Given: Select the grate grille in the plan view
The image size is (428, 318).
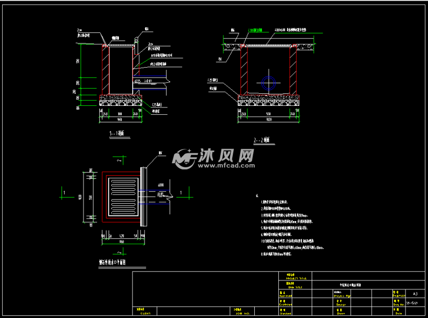Looking at the screenshot, I should tap(124, 198).
